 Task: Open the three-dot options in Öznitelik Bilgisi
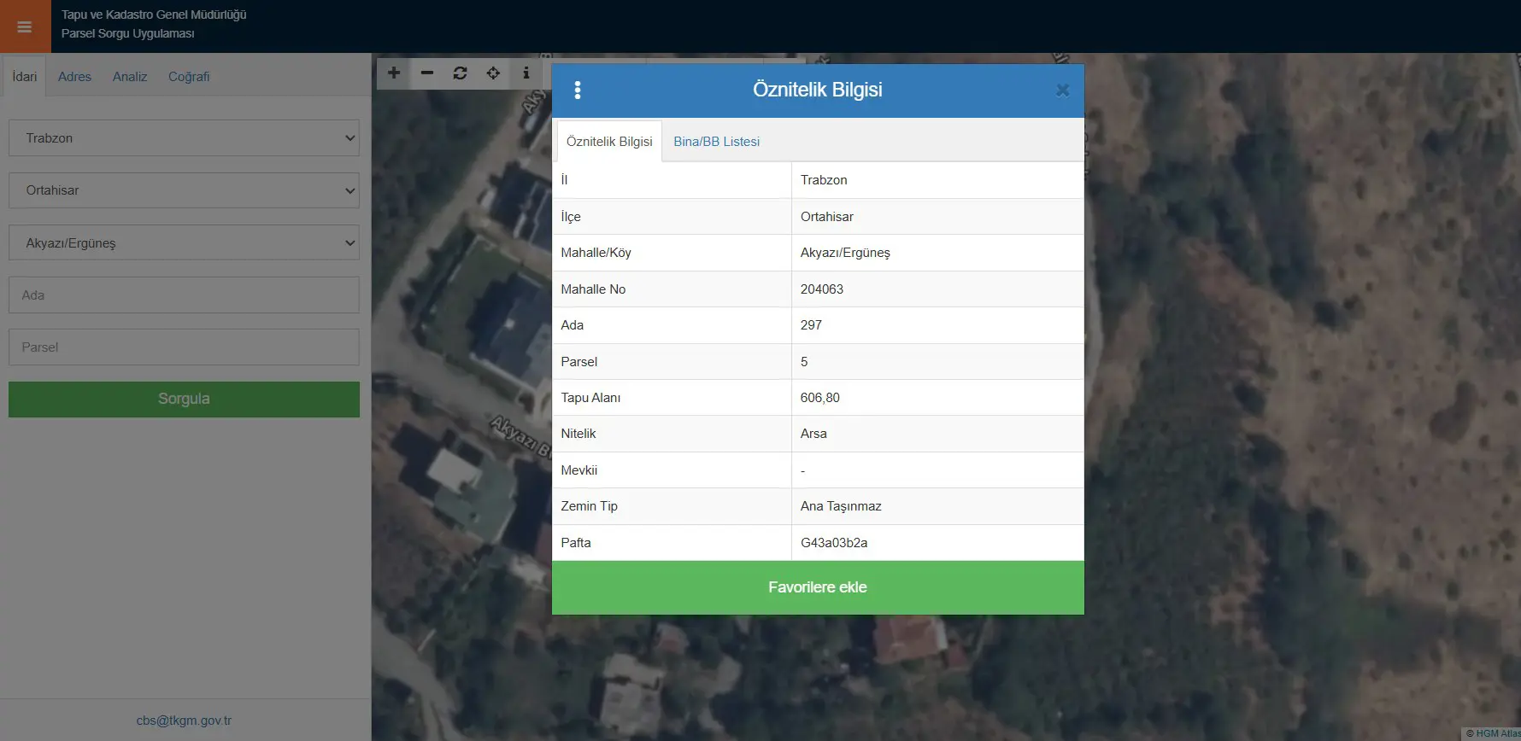(578, 90)
